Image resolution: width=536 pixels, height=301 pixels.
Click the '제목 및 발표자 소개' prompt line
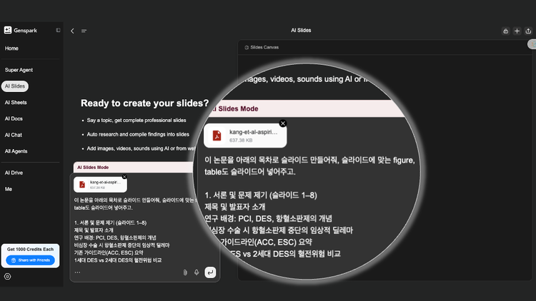(94, 230)
